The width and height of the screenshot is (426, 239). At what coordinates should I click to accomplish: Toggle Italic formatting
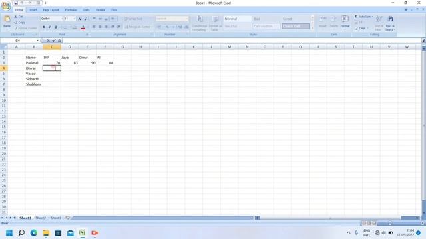click(49, 27)
